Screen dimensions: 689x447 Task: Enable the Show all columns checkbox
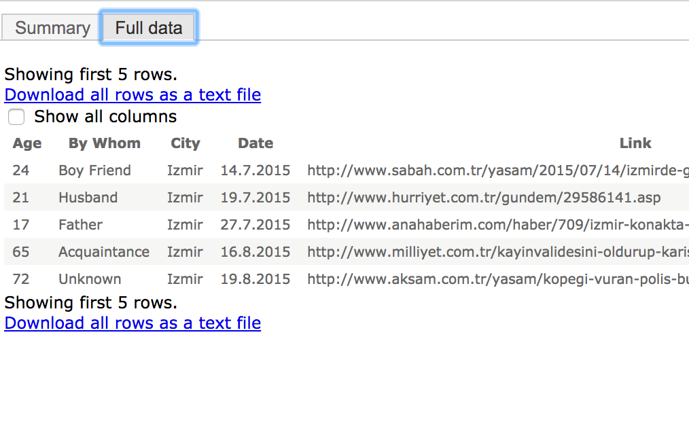16,117
